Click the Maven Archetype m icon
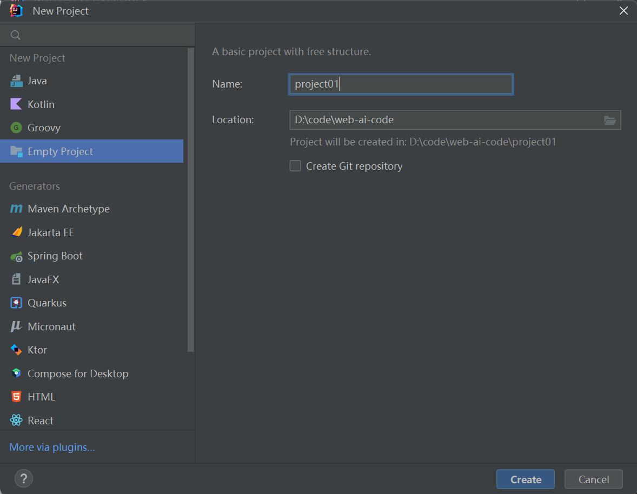Viewport: 637px width, 494px height. (x=16, y=209)
